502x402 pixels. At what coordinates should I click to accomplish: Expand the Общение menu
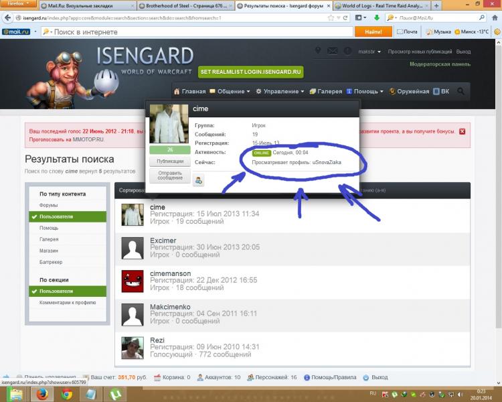[x=230, y=91]
